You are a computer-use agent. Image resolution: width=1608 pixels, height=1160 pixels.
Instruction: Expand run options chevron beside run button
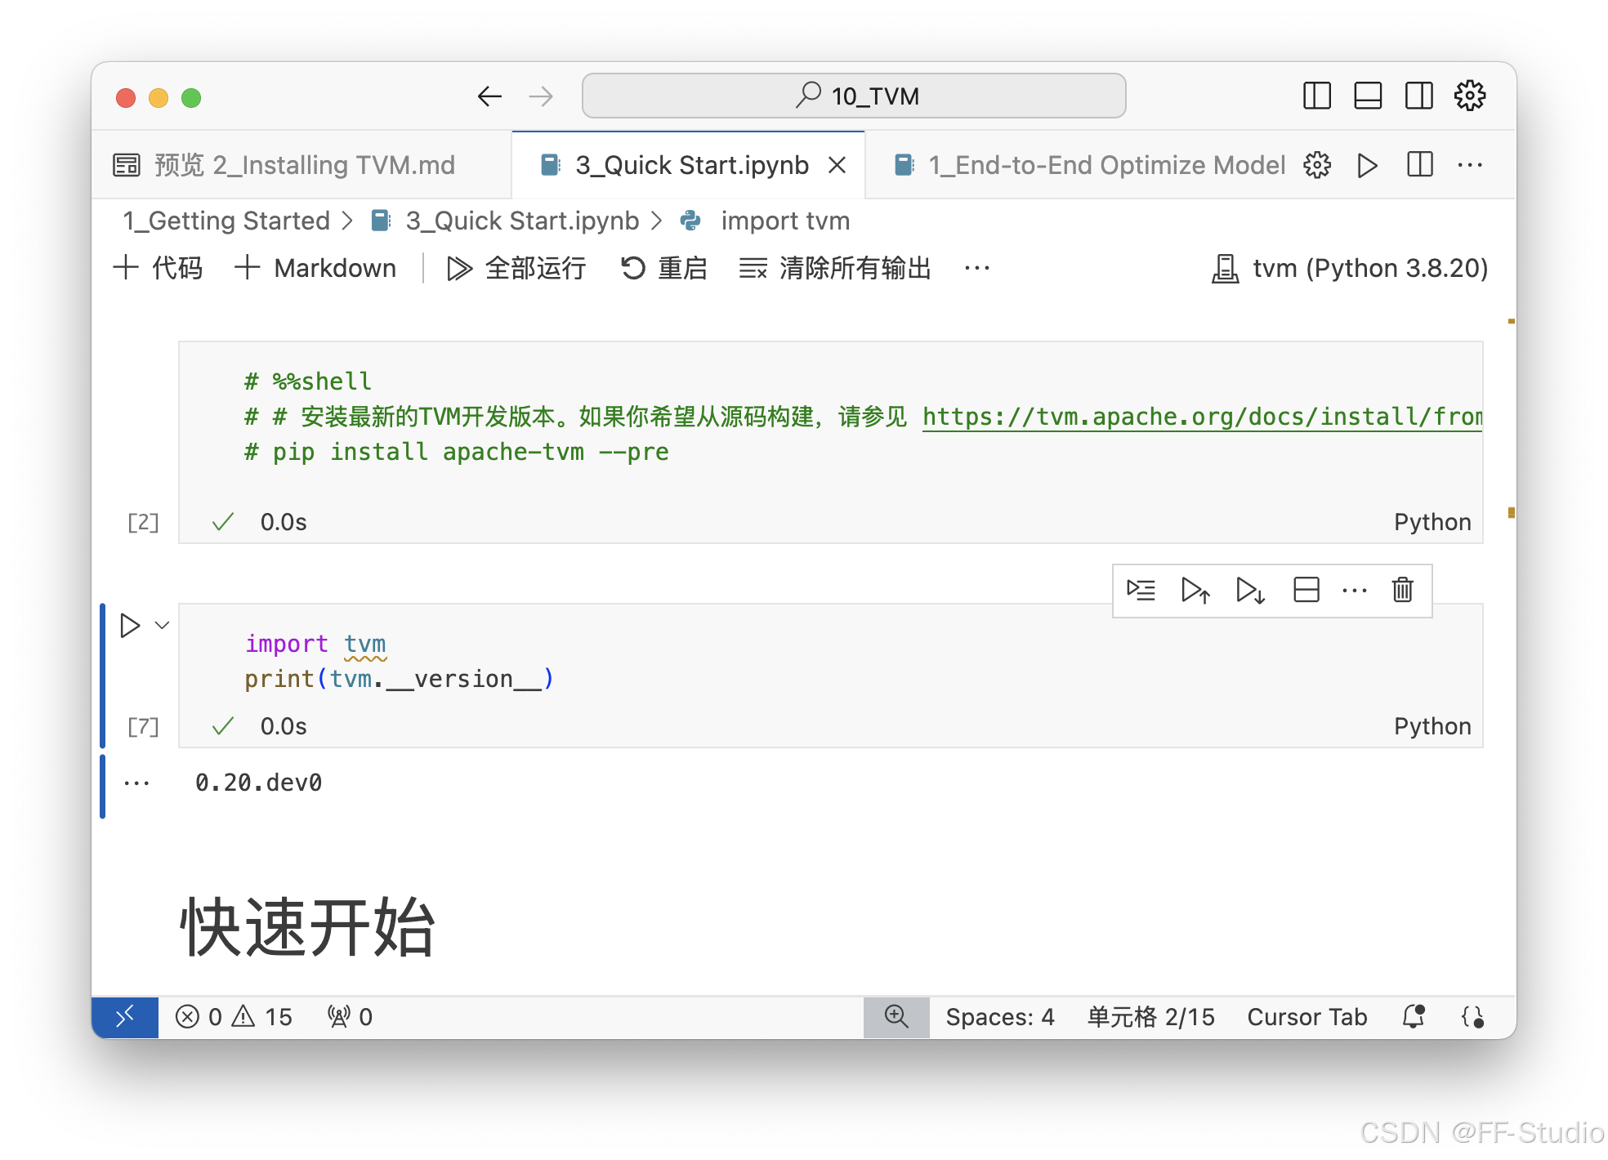tap(162, 626)
